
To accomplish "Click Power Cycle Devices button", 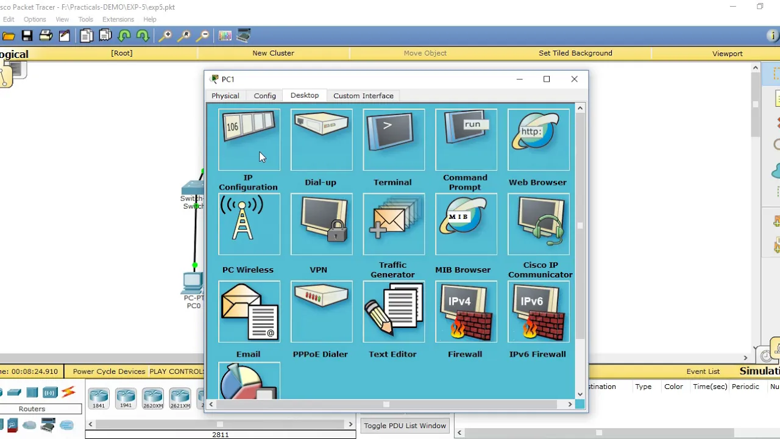I will 109,371.
